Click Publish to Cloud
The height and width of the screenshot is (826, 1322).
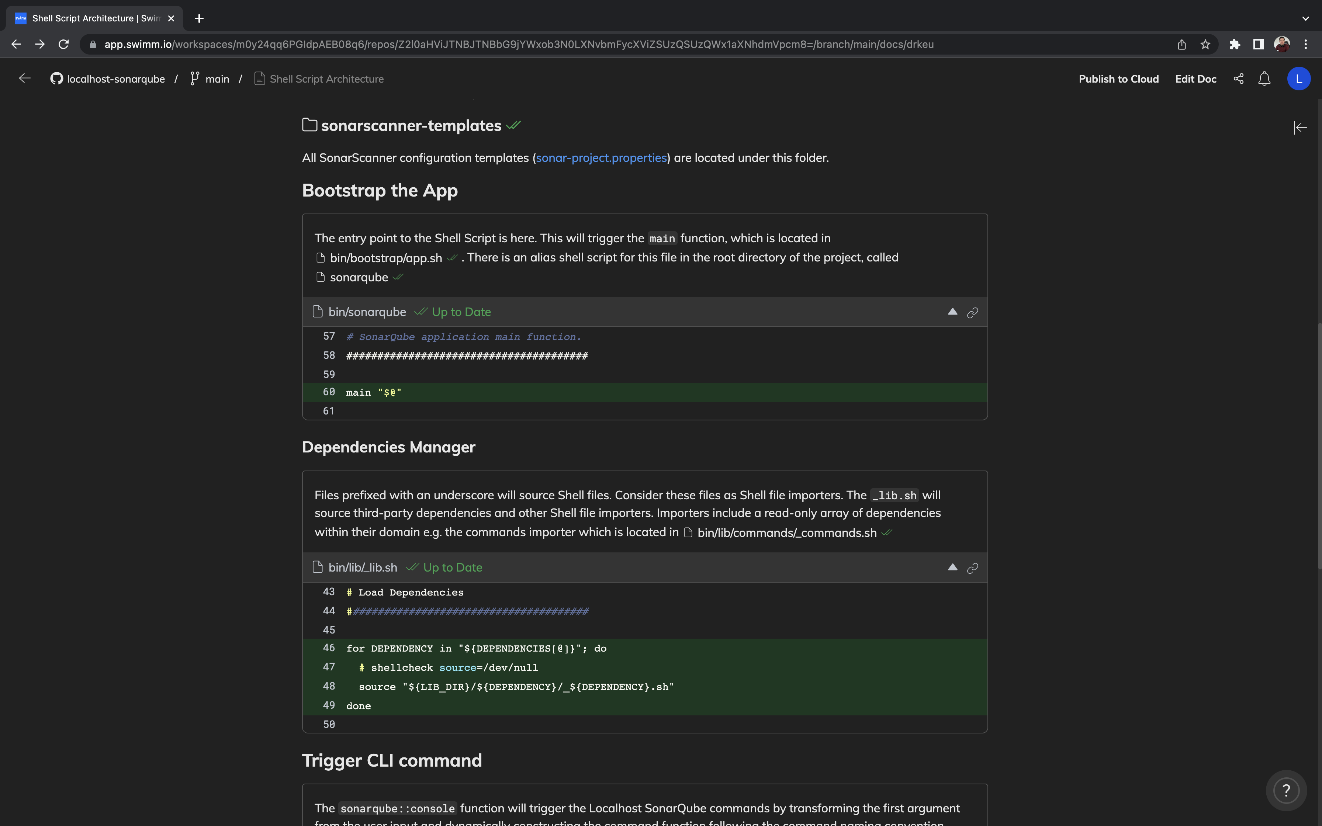click(1118, 79)
